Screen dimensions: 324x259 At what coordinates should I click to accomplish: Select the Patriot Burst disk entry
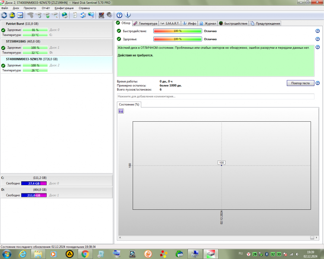point(57,29)
